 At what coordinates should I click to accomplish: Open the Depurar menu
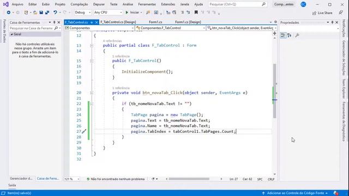(99, 4)
